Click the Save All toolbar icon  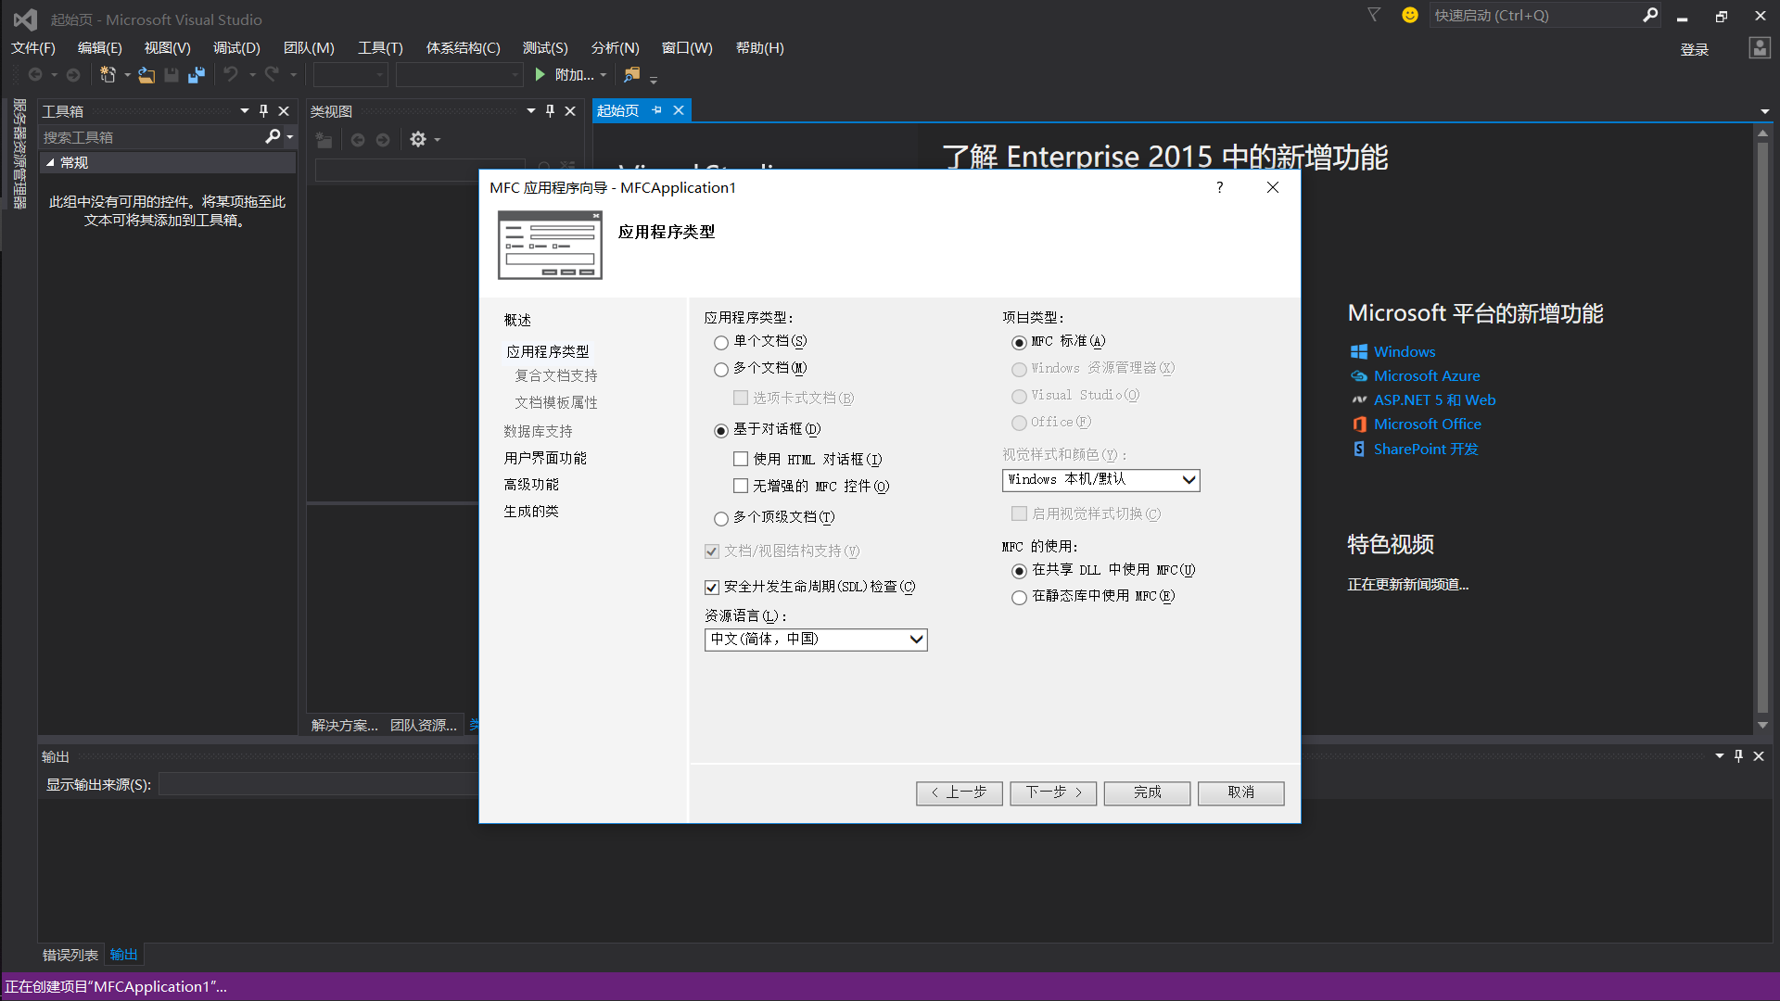click(196, 75)
